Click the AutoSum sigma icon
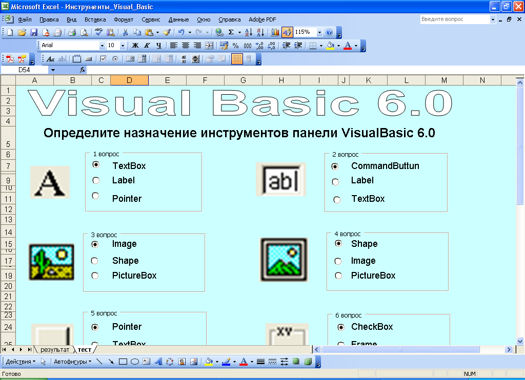525x380 pixels. pyautogui.click(x=231, y=32)
